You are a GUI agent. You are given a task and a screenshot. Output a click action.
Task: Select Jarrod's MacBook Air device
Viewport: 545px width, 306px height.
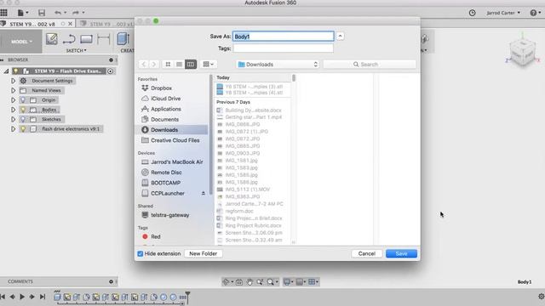pyautogui.click(x=177, y=162)
